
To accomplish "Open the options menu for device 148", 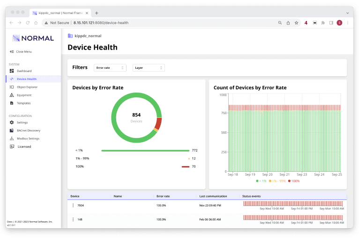I will 73,219.
